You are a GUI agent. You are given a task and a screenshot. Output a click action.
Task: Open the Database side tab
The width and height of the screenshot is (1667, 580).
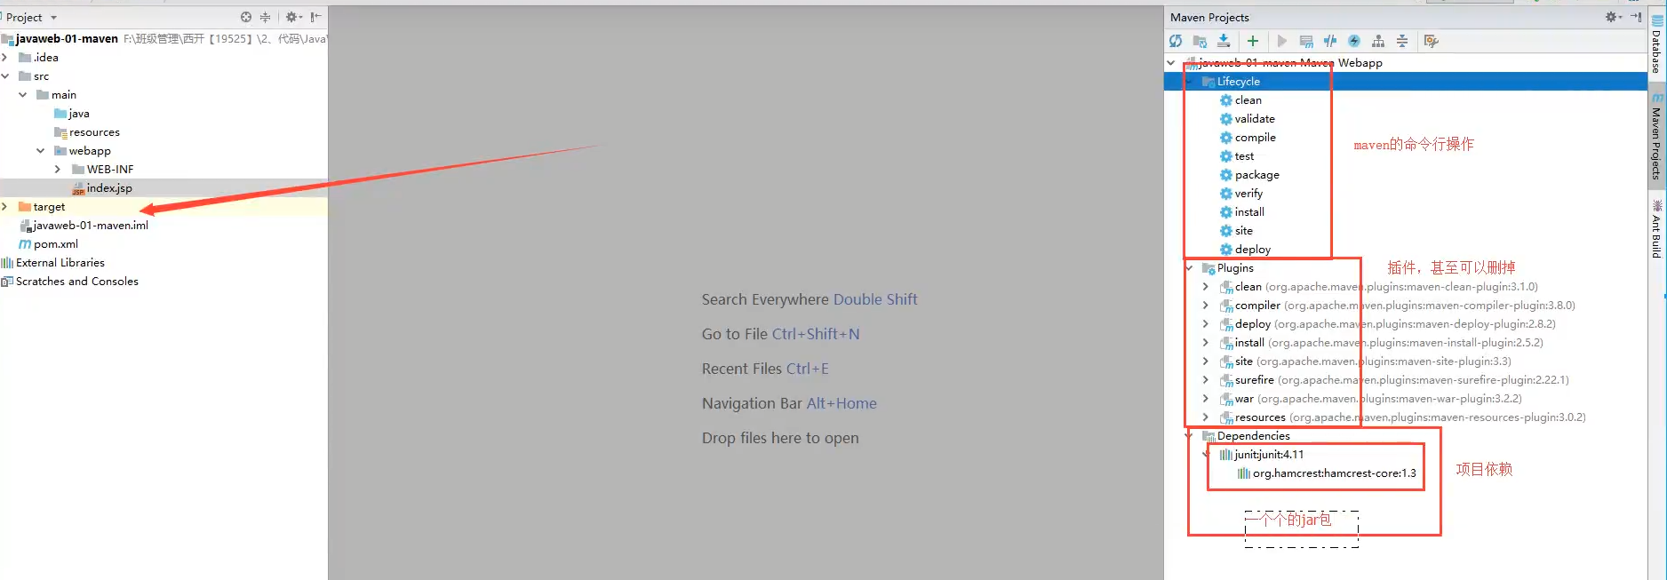click(x=1657, y=44)
